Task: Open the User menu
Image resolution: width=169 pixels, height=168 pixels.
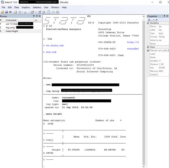Action: [46, 8]
